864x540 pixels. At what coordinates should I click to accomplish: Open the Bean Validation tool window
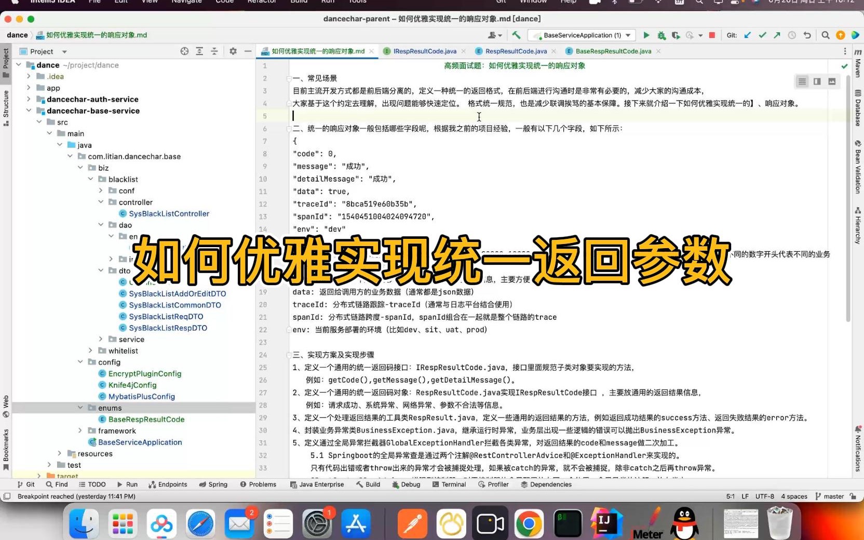[858, 167]
